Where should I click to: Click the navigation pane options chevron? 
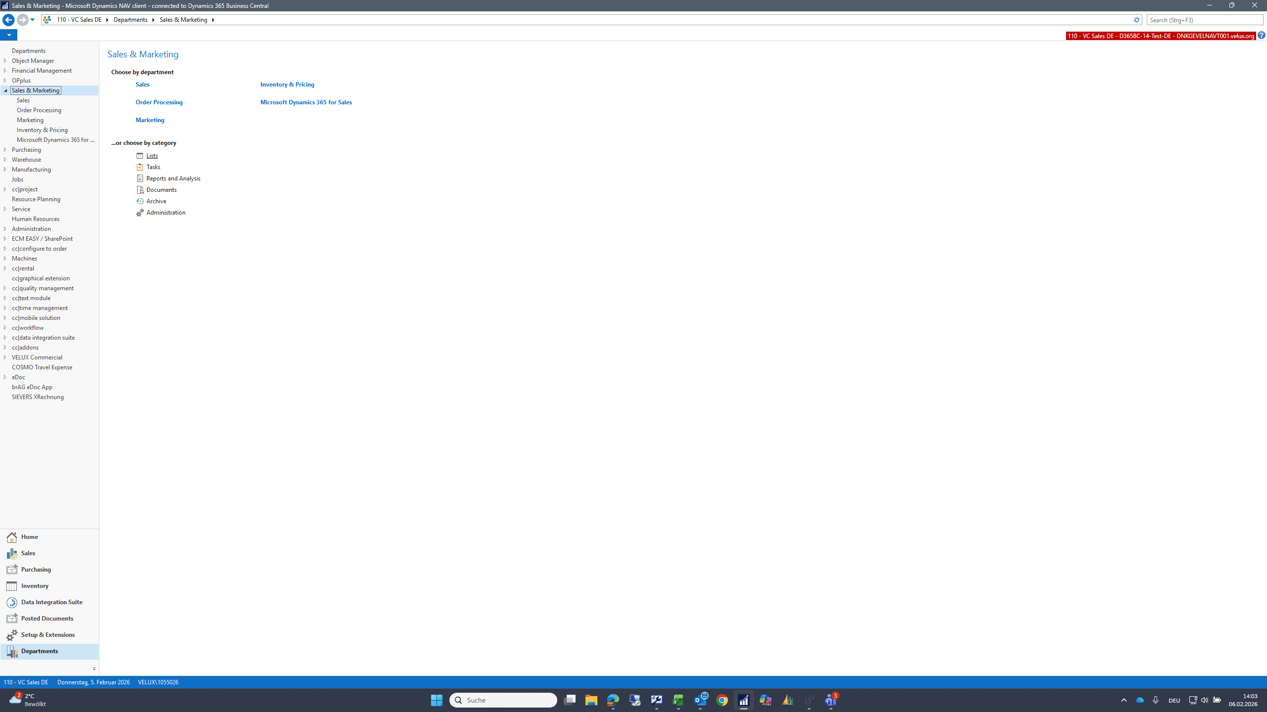[x=94, y=669]
